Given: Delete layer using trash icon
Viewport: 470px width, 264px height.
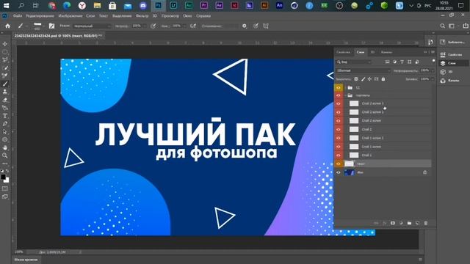Looking at the screenshot, I should pyautogui.click(x=426, y=223).
